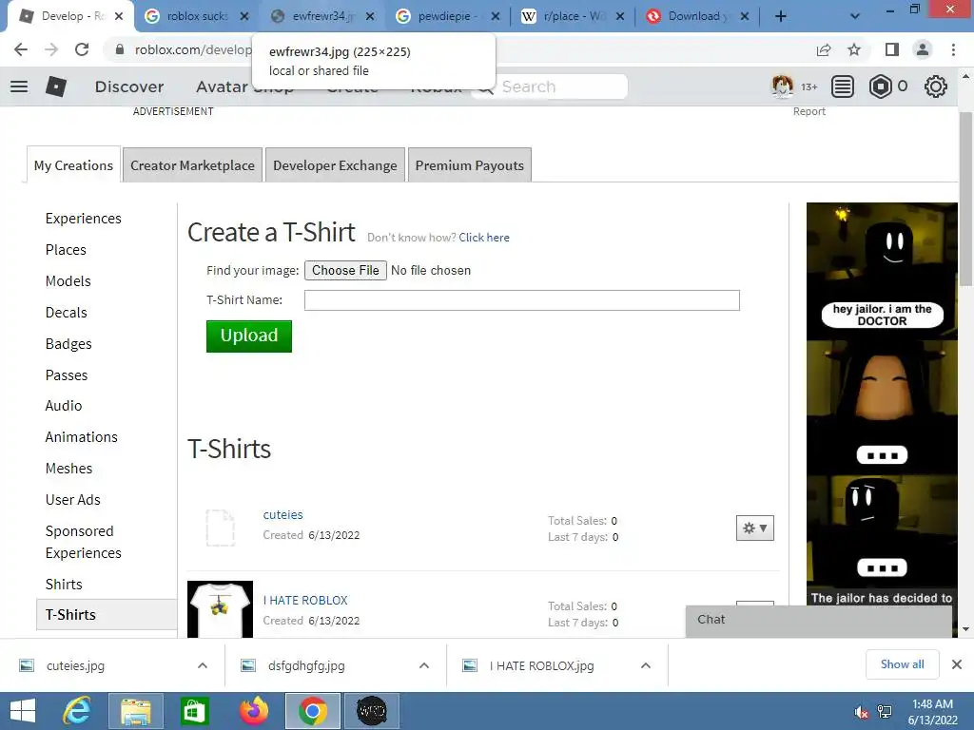
Task: Toggle the Chrome side panel icon
Action: [892, 49]
